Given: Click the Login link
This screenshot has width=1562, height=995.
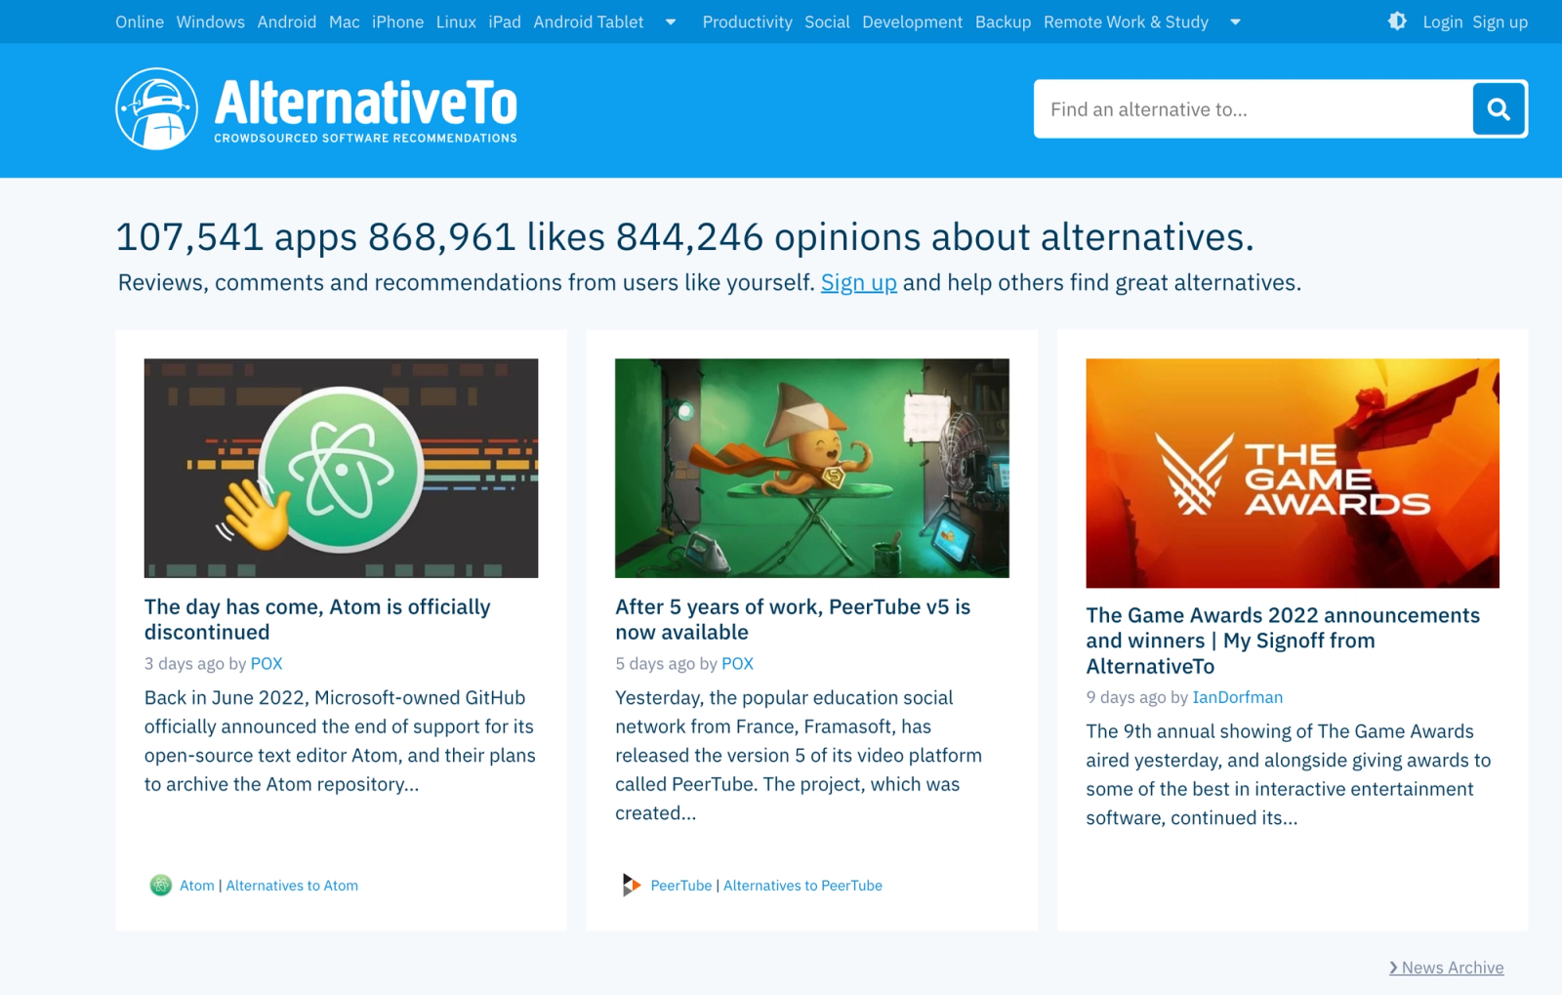Looking at the screenshot, I should click(1443, 21).
